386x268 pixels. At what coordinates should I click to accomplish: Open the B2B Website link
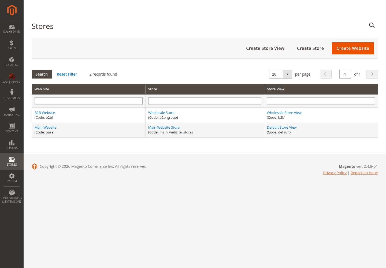click(45, 113)
